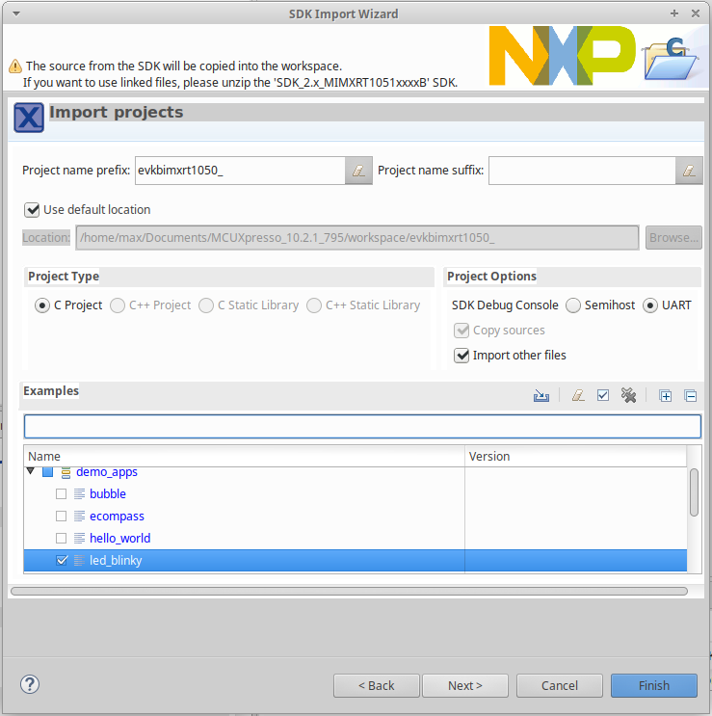712x716 pixels.
Task: Select the led_blinky row text
Action: (x=116, y=560)
